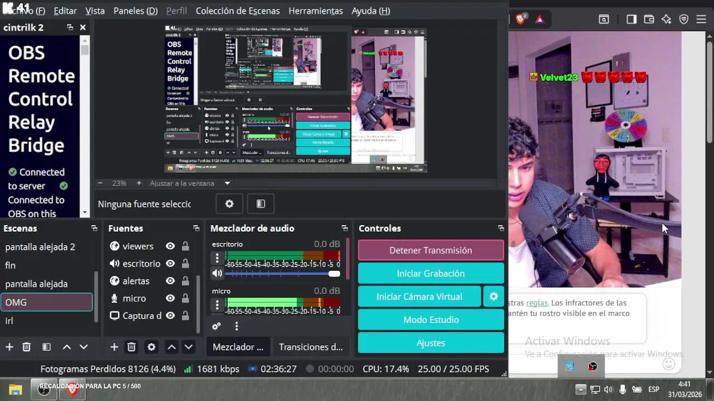Toggle lock on the escritorio source
This screenshot has height=401, width=714.
(185, 263)
